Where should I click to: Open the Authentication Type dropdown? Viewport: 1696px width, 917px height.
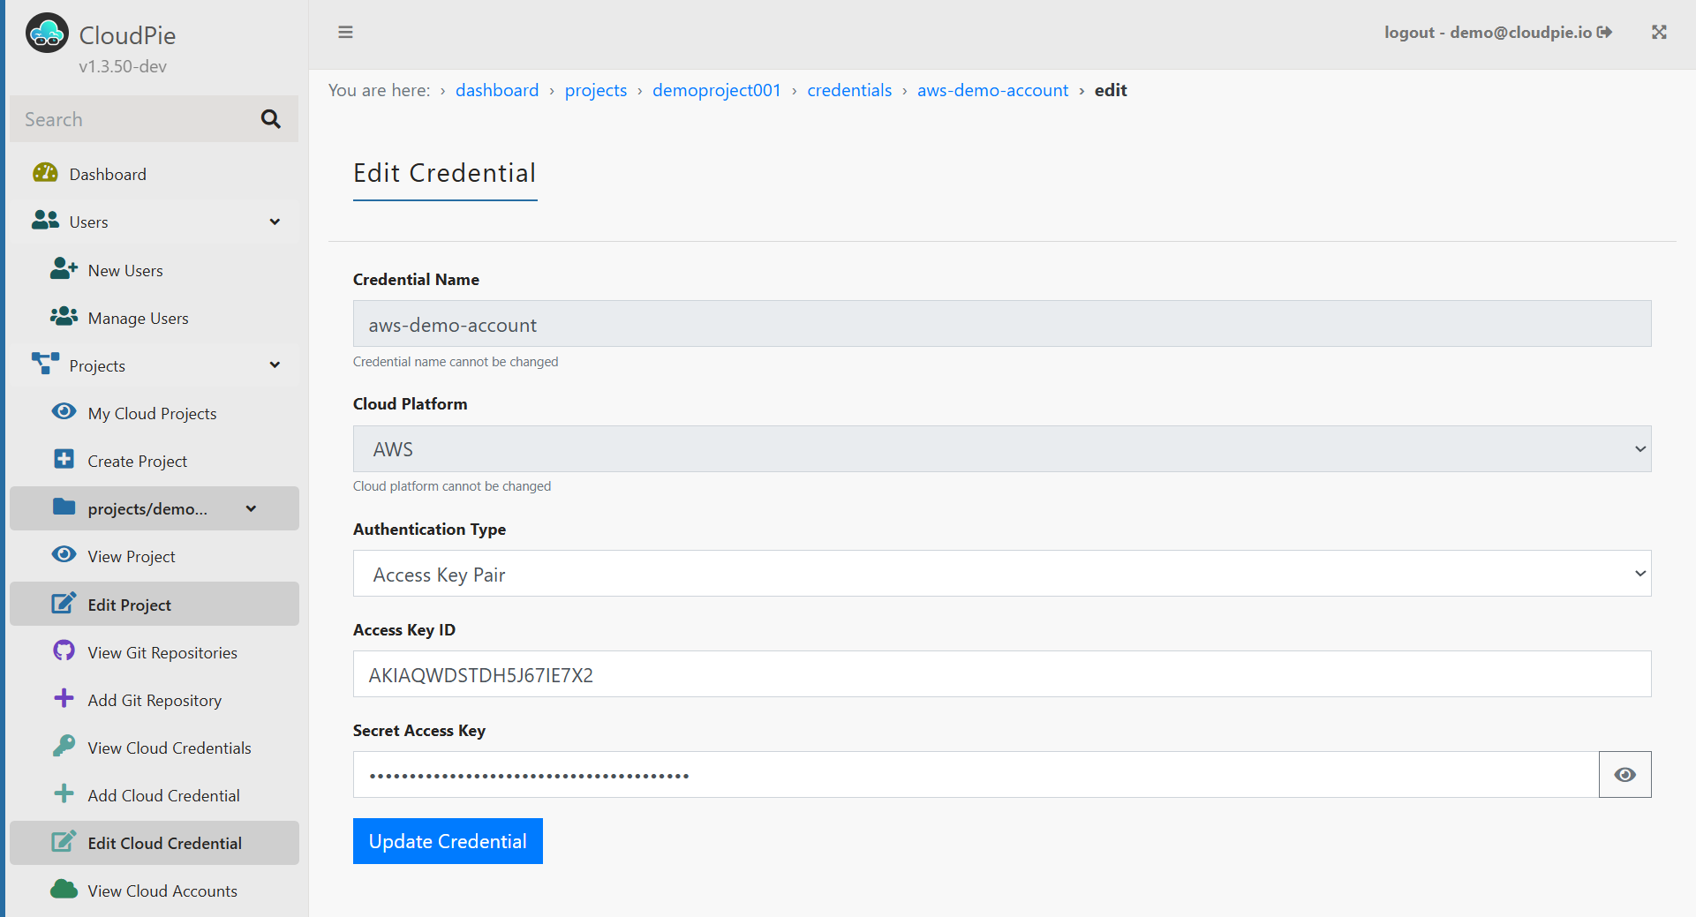[x=1002, y=574]
